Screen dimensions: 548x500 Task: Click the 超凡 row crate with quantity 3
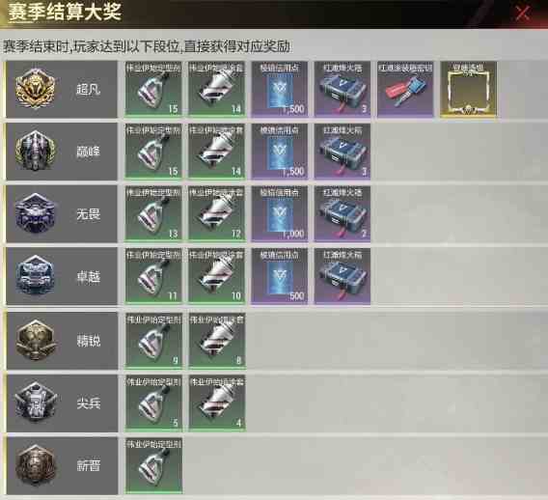(x=342, y=90)
